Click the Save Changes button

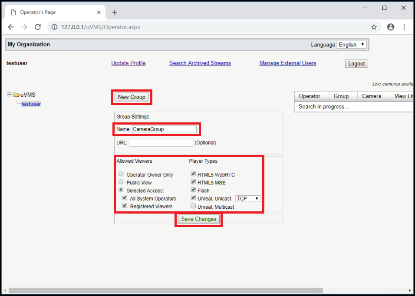point(198,219)
